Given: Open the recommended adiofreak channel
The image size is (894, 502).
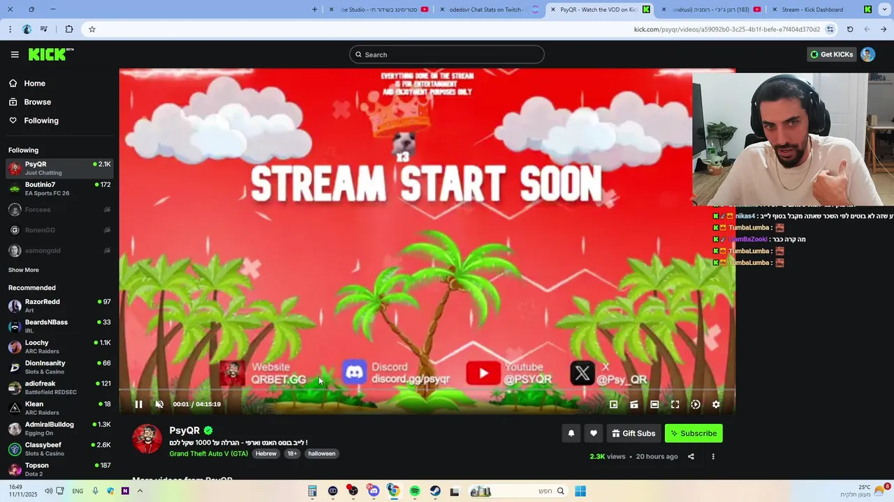Looking at the screenshot, I should (x=59, y=388).
